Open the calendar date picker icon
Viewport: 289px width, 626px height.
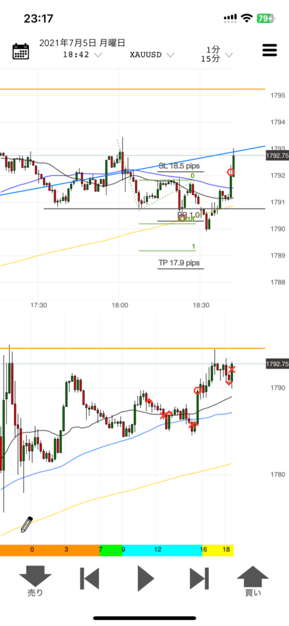coord(21,51)
